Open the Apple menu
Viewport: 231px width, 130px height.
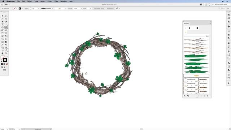click(x=3, y=1)
